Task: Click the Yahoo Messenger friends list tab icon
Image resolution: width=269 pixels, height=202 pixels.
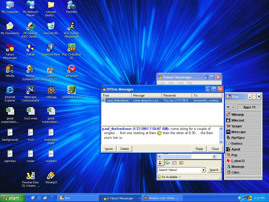Action: [161, 163]
